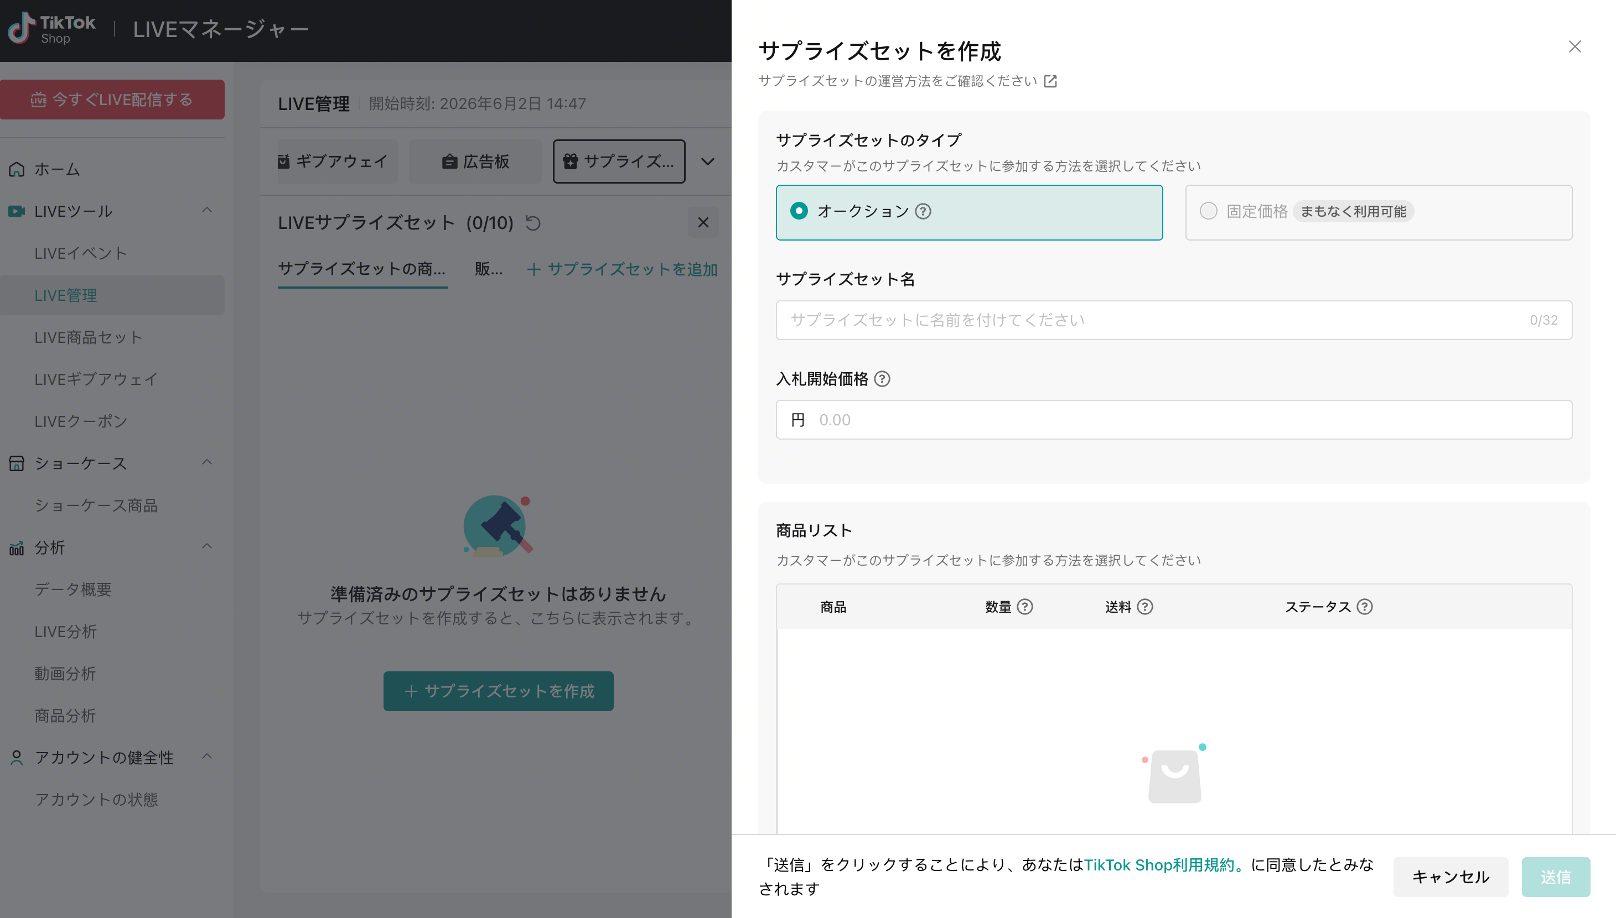Image resolution: width=1616 pixels, height=918 pixels.
Task: Click the help icon beside 入札開始価格
Action: 882,379
